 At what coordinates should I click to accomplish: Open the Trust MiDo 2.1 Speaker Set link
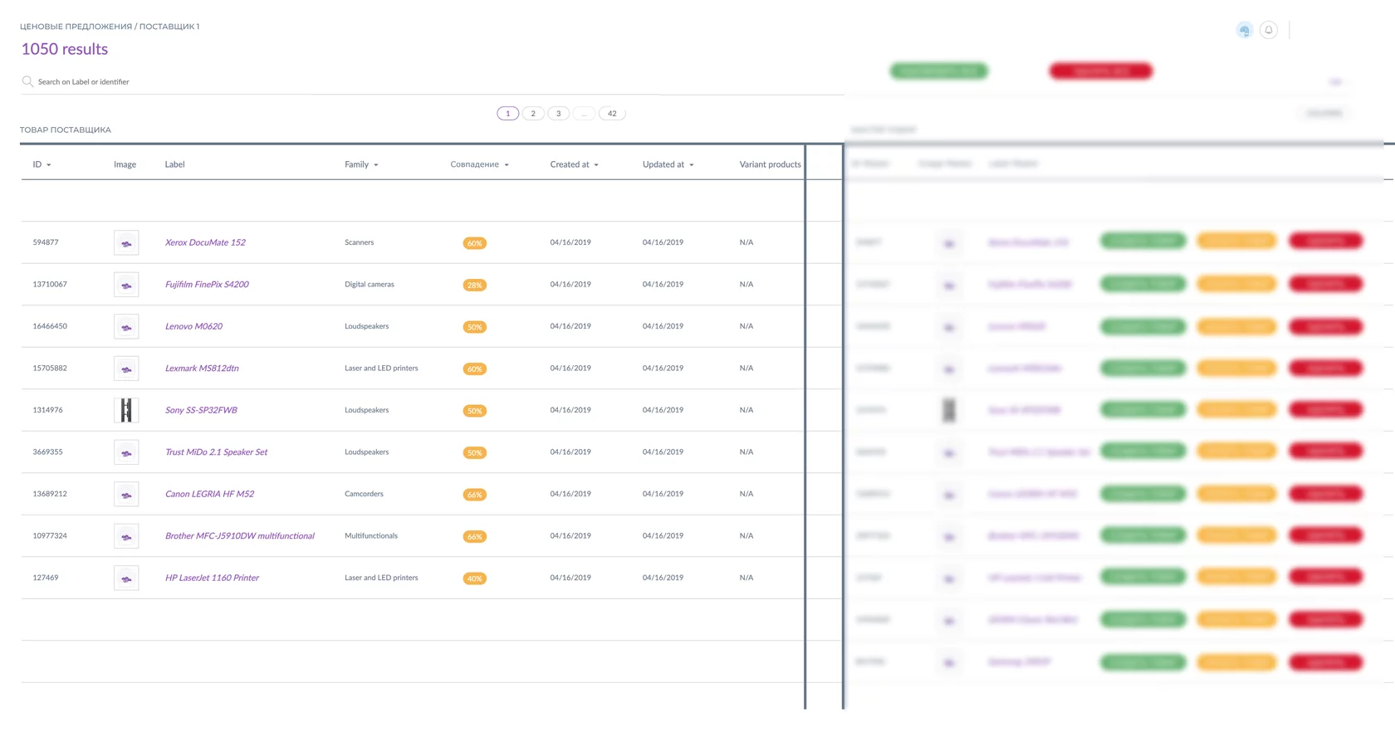pyautogui.click(x=216, y=452)
